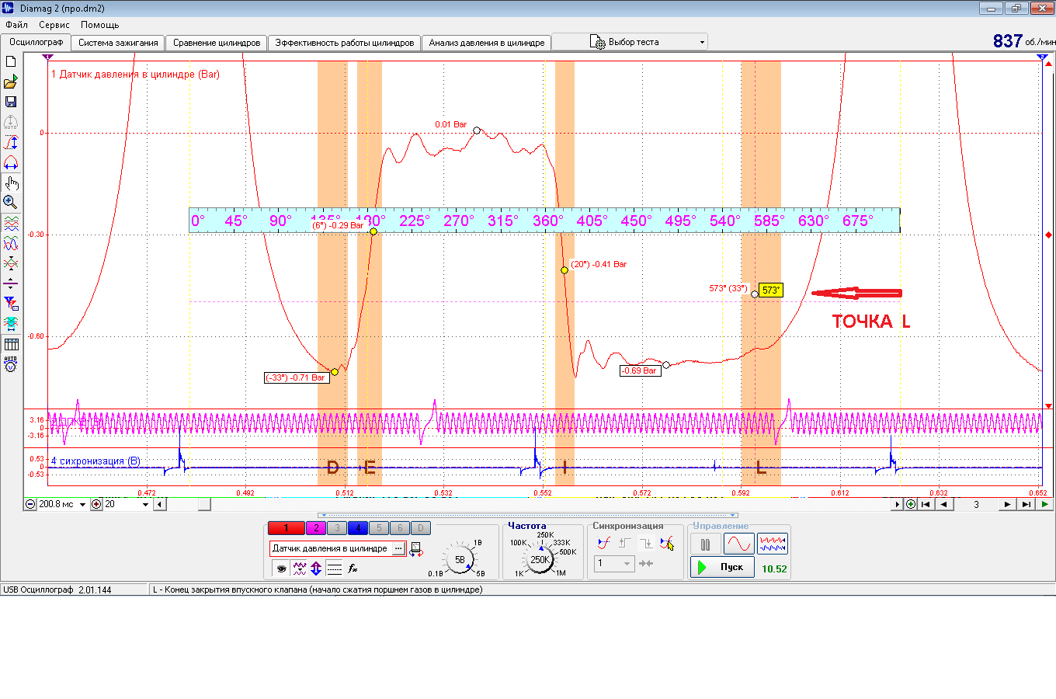Select single sine waveform display mode
1056x699 pixels.
click(738, 544)
